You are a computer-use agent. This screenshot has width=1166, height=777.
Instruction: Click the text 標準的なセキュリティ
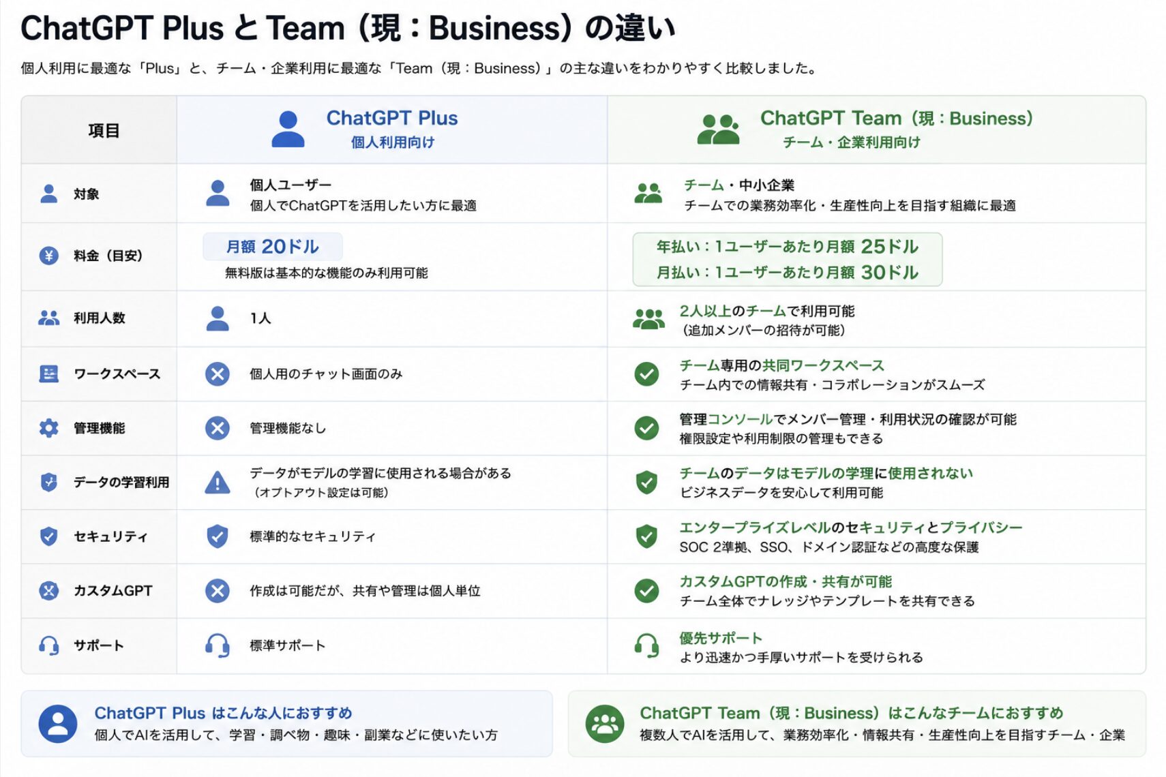point(313,537)
